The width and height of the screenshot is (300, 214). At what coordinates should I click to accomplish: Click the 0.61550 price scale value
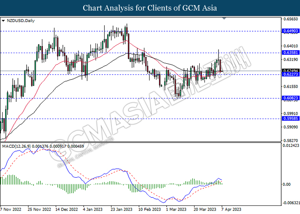(x=291, y=86)
